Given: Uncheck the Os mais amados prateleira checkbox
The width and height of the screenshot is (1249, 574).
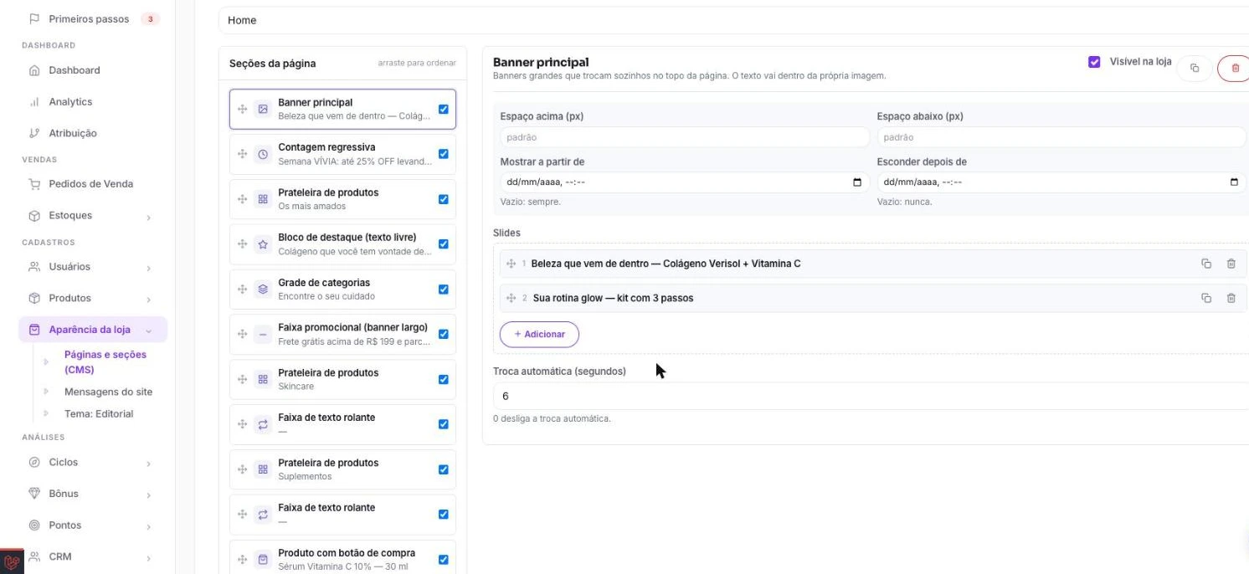Looking at the screenshot, I should click(444, 199).
